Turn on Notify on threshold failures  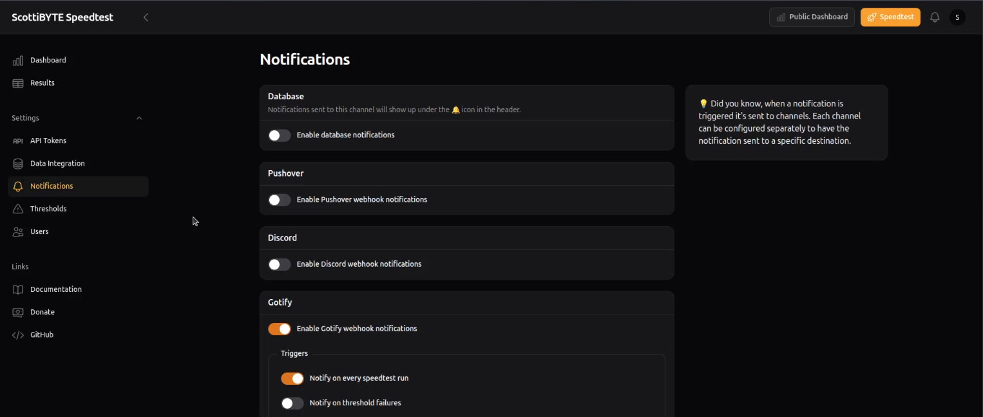click(x=292, y=403)
